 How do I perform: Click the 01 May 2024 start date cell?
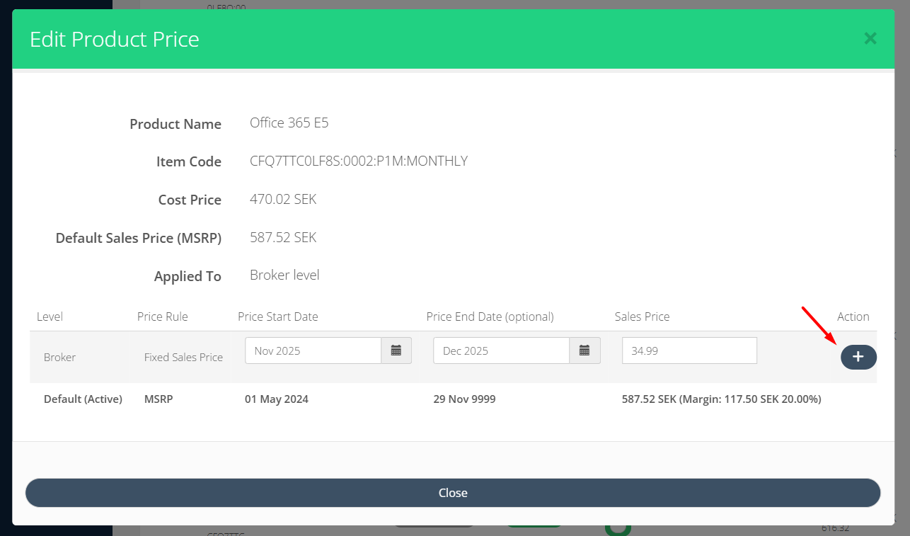277,399
